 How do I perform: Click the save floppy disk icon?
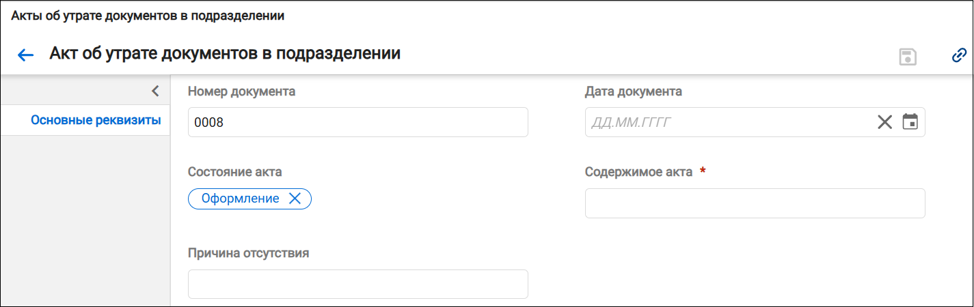[907, 56]
